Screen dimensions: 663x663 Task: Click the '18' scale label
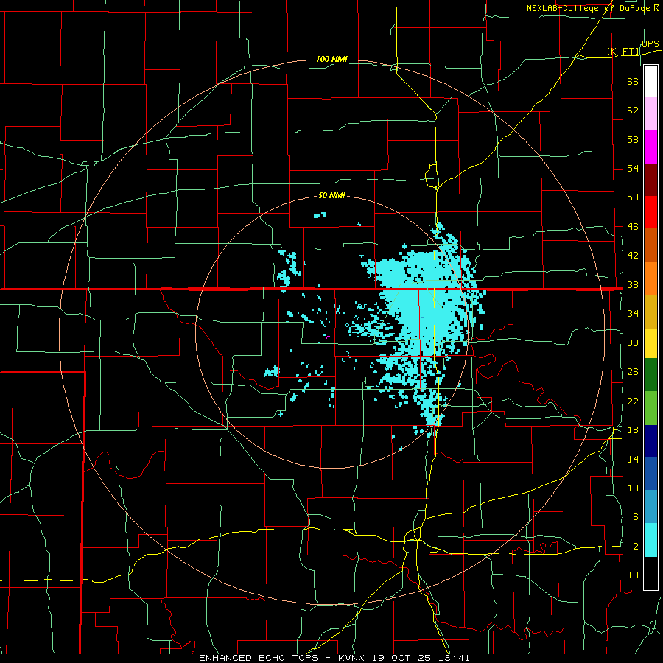coord(633,430)
